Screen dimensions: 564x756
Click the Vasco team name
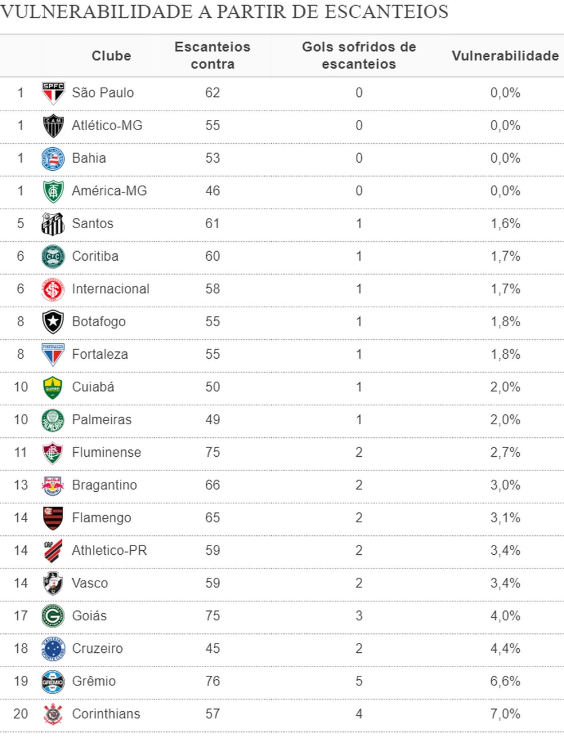click(x=90, y=583)
